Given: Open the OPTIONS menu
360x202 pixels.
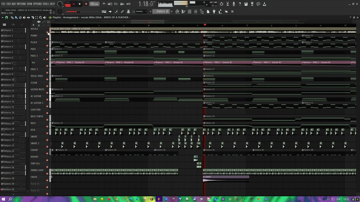Looking at the screenshot, I should 37,4.
